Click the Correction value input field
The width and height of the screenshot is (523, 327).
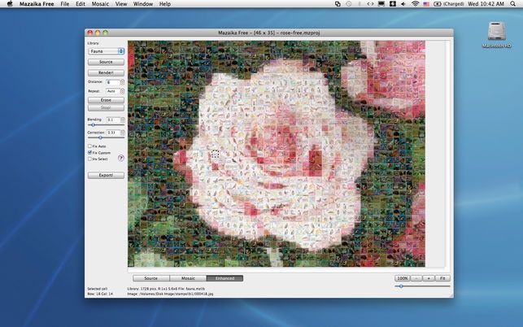[x=112, y=132]
